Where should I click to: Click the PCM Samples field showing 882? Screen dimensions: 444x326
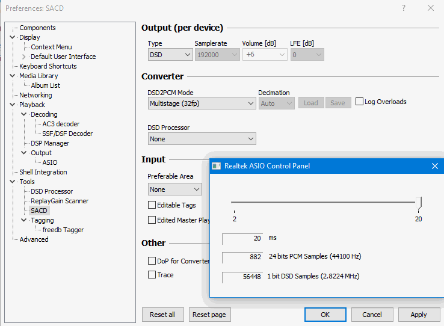[242, 257]
